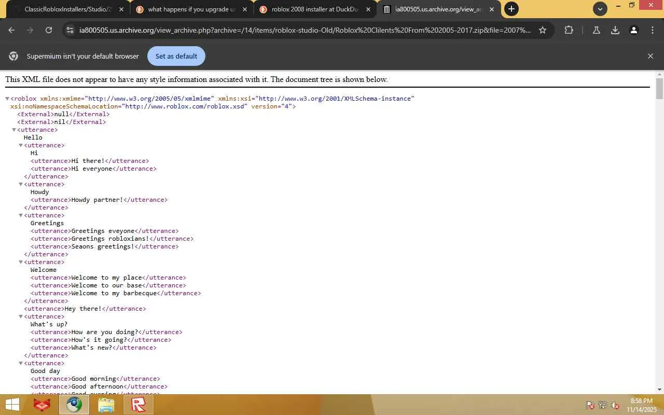Switch to the Roblox taskbar app
The image size is (664, 415).
point(139,405)
